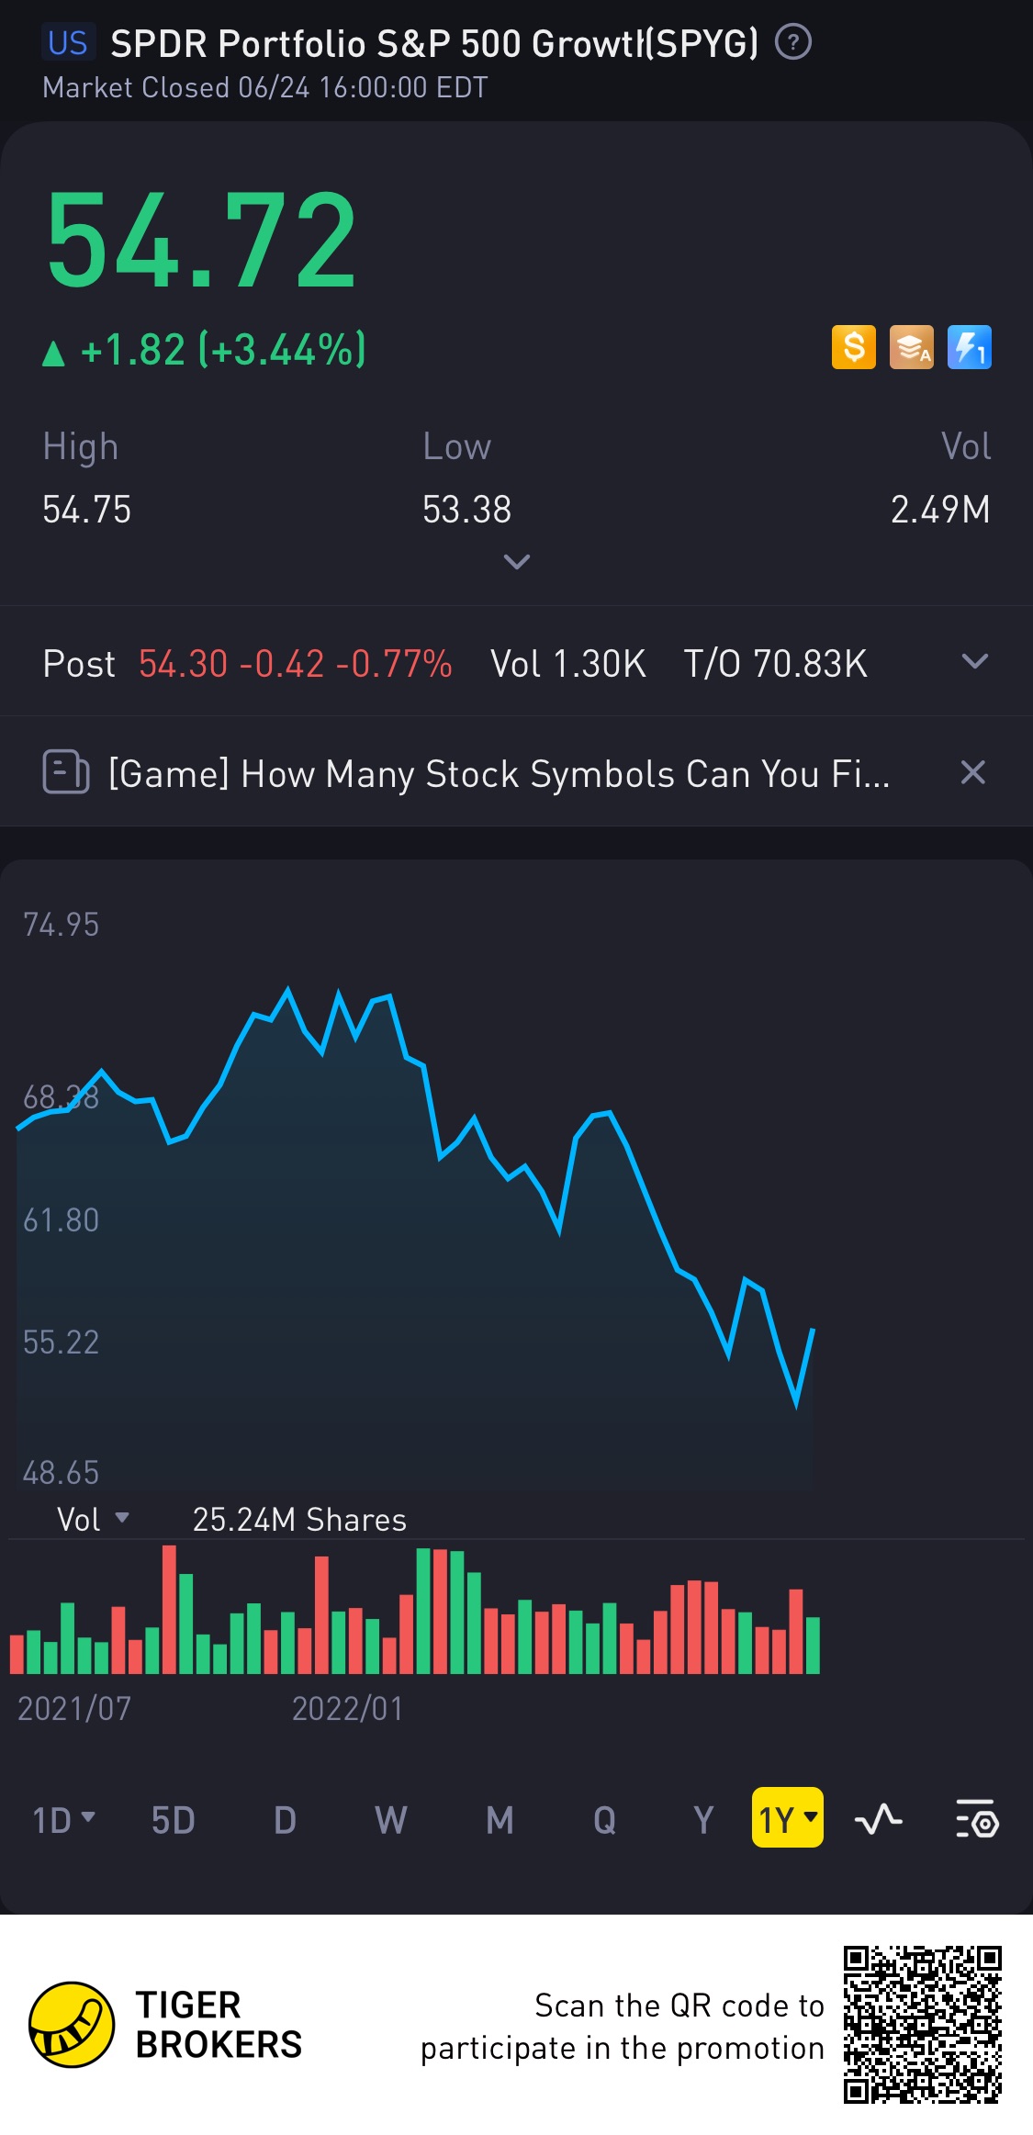Image resolution: width=1033 pixels, height=2135 pixels.
Task: Tap the promotion QR code
Action: coord(922,2024)
